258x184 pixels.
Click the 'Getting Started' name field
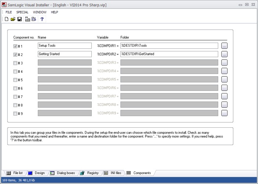64,54
